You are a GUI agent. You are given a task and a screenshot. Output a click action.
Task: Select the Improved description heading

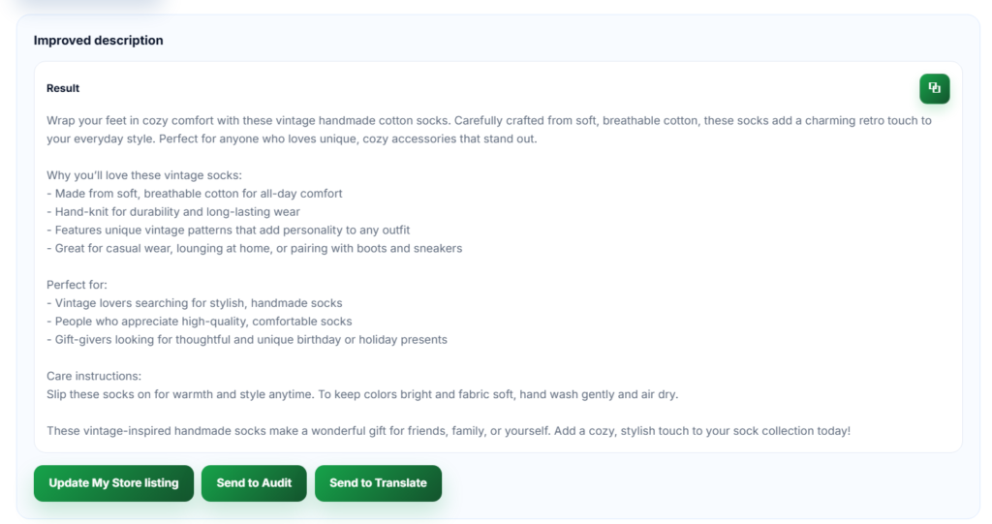(x=98, y=41)
